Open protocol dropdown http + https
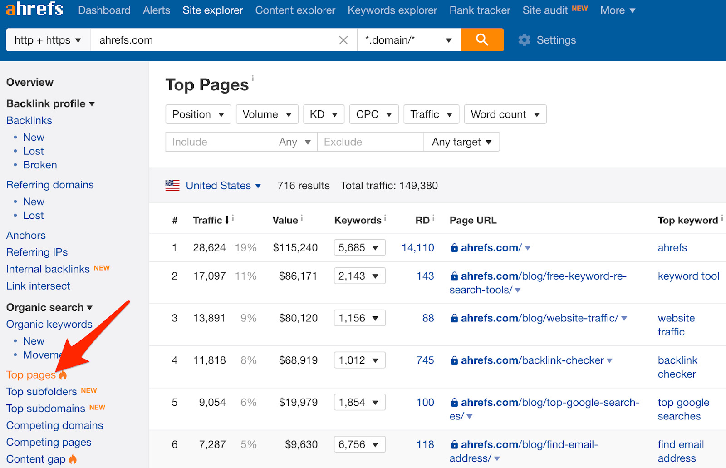Screen dimensions: 726x468 point(48,40)
